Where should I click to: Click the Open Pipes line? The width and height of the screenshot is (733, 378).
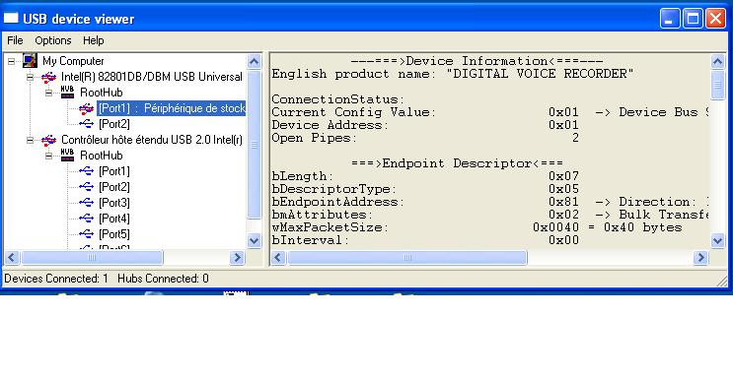coord(425,138)
